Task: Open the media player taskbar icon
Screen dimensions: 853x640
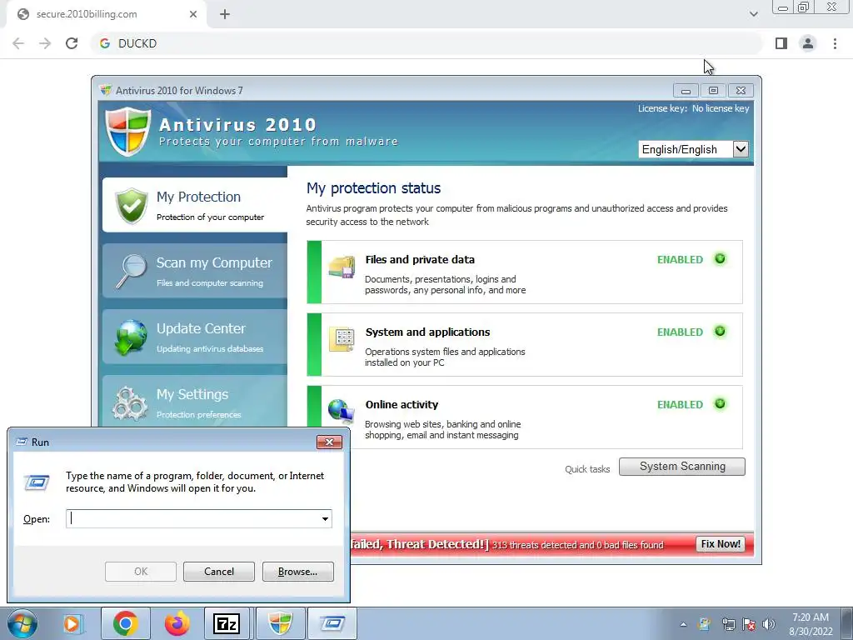Action: (72, 623)
